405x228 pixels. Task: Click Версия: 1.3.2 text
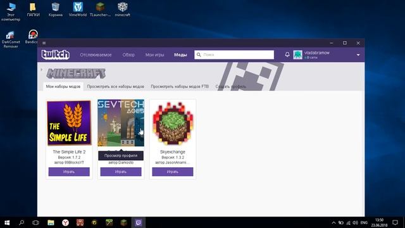173,158
